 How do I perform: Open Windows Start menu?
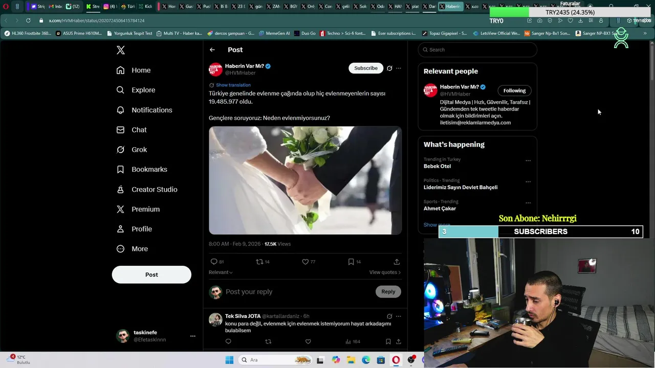[x=229, y=360]
